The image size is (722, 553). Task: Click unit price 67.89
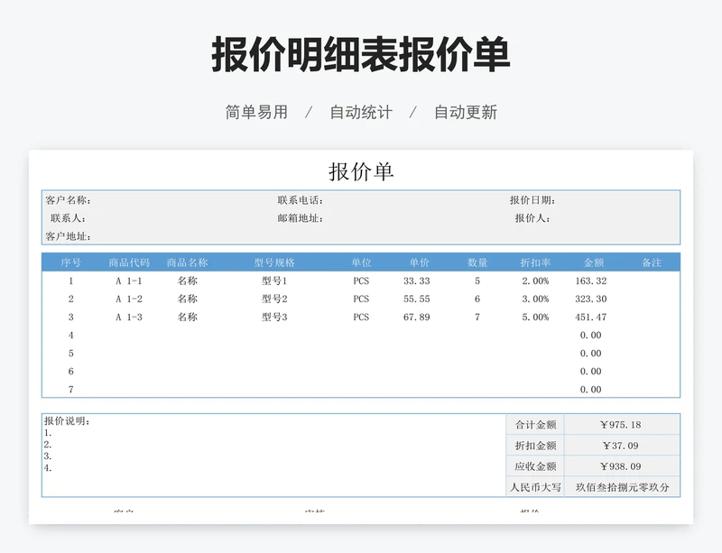(417, 318)
